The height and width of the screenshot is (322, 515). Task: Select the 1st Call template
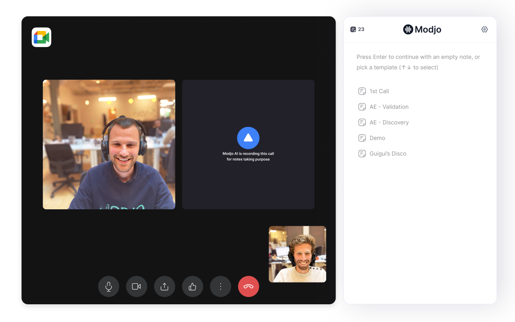(420, 91)
